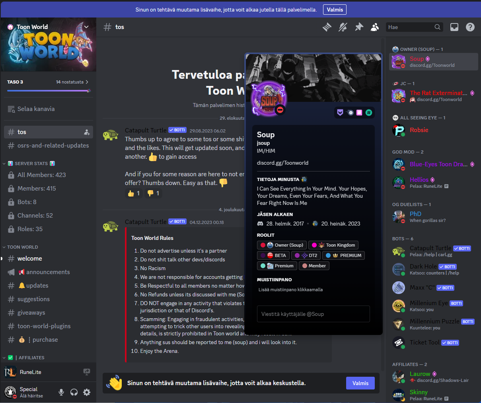Image resolution: width=481 pixels, height=403 pixels.
Task: Click the RuneLite activity icon
Action: tap(10, 372)
